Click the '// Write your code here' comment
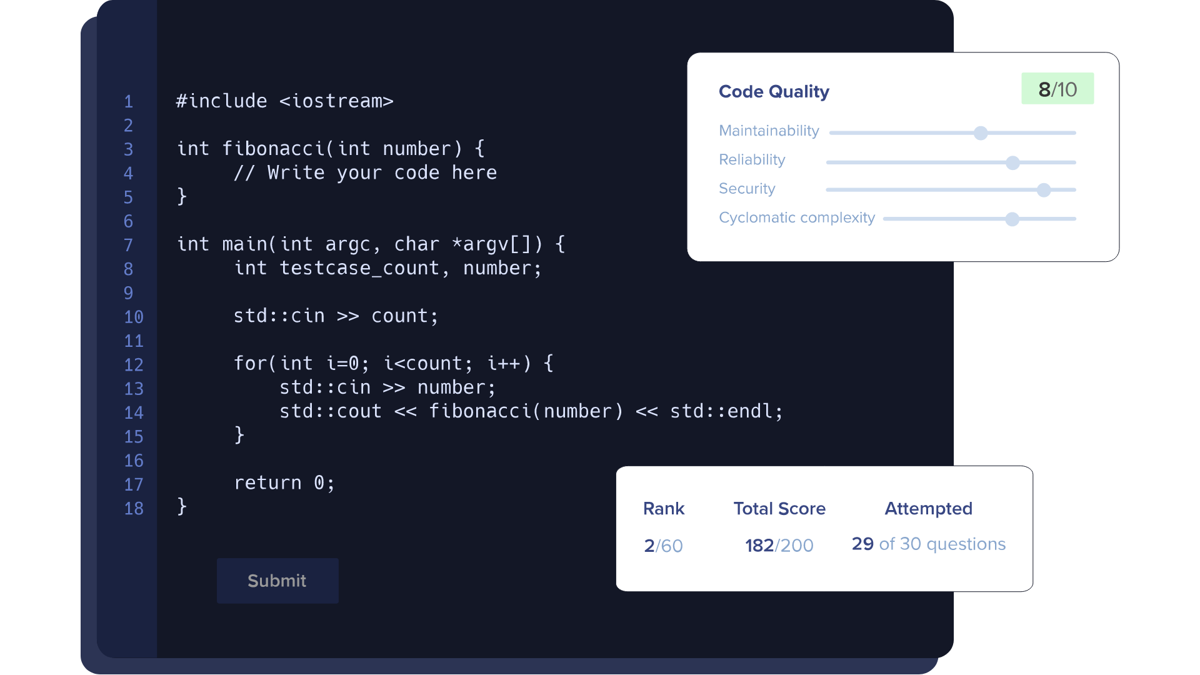This screenshot has height=675, width=1200. [366, 172]
